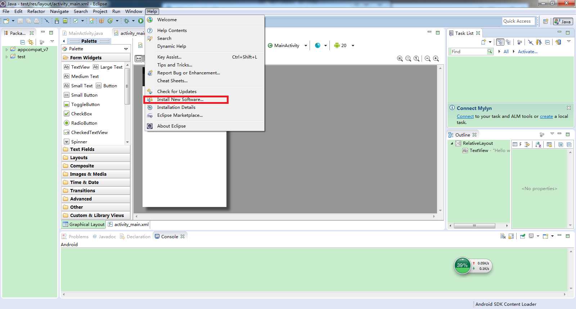Click the Connect link in Mylyn notice
576x309 pixels.
pos(465,116)
